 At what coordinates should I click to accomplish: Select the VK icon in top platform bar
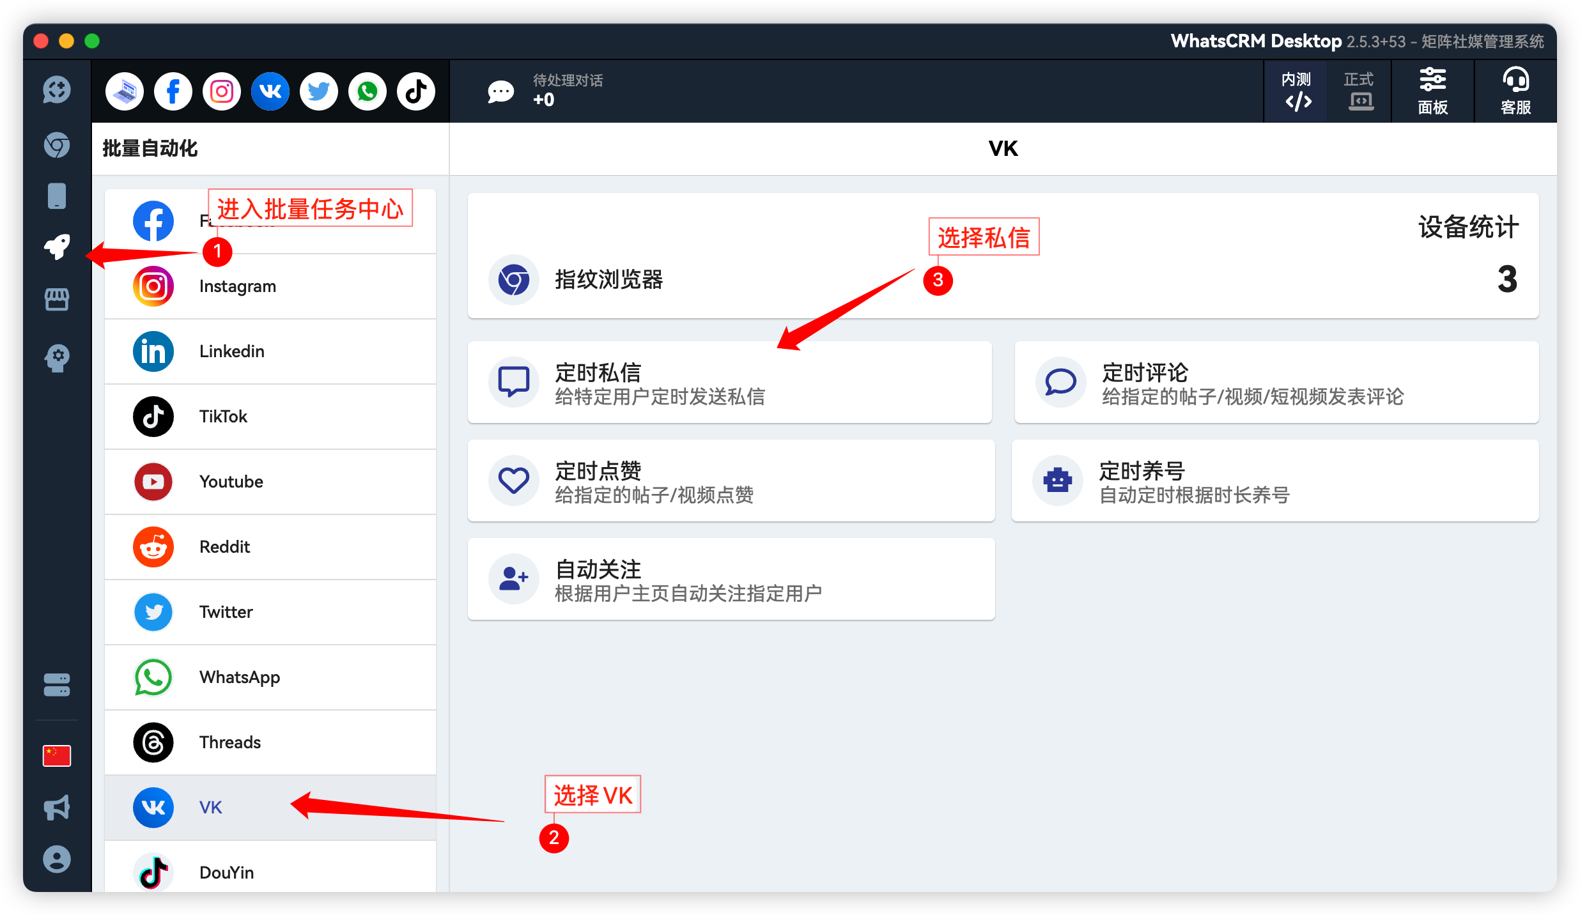coord(270,91)
